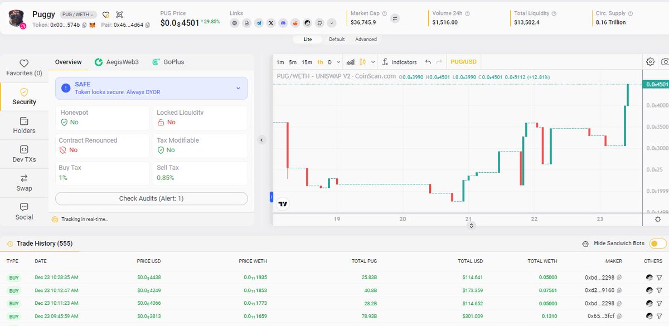
Task: Take a chart snapshot camera icon
Action: (665, 62)
